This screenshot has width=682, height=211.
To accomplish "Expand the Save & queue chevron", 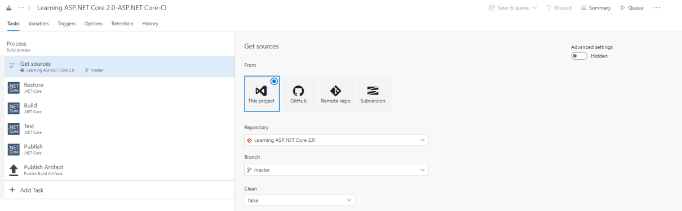I will 534,8.
